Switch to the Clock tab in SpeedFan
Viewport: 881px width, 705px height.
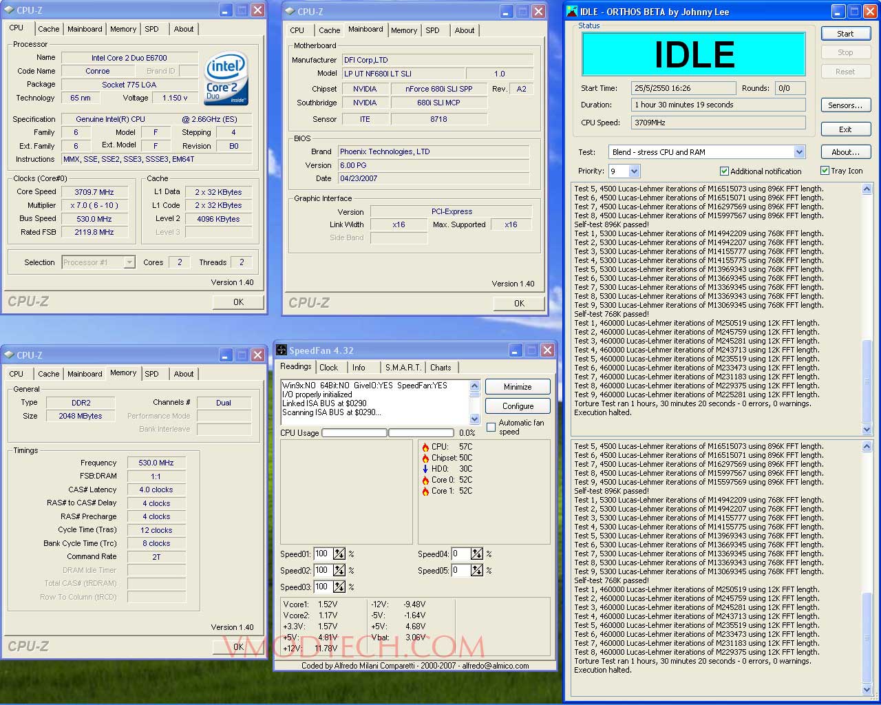(x=329, y=368)
